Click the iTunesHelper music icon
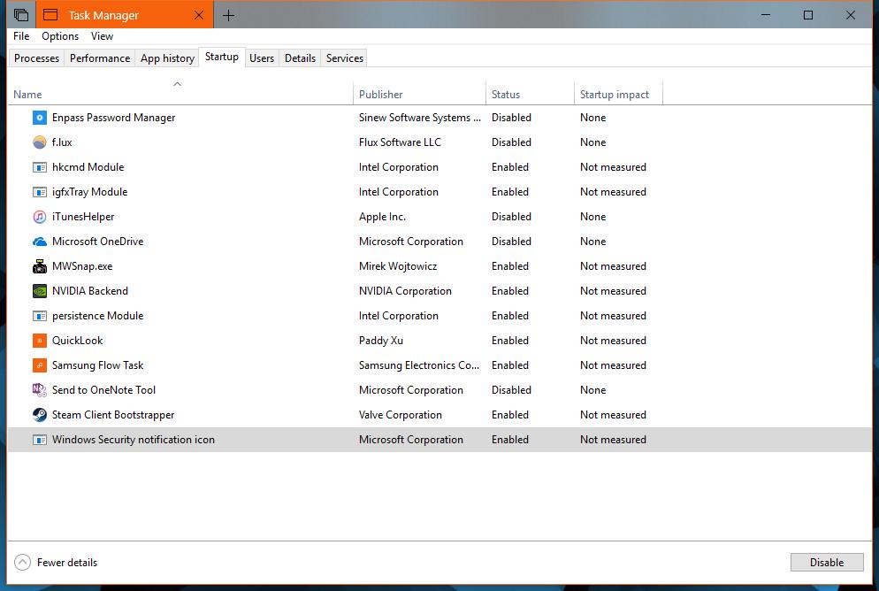Screen dimensions: 879x591 pos(39,217)
